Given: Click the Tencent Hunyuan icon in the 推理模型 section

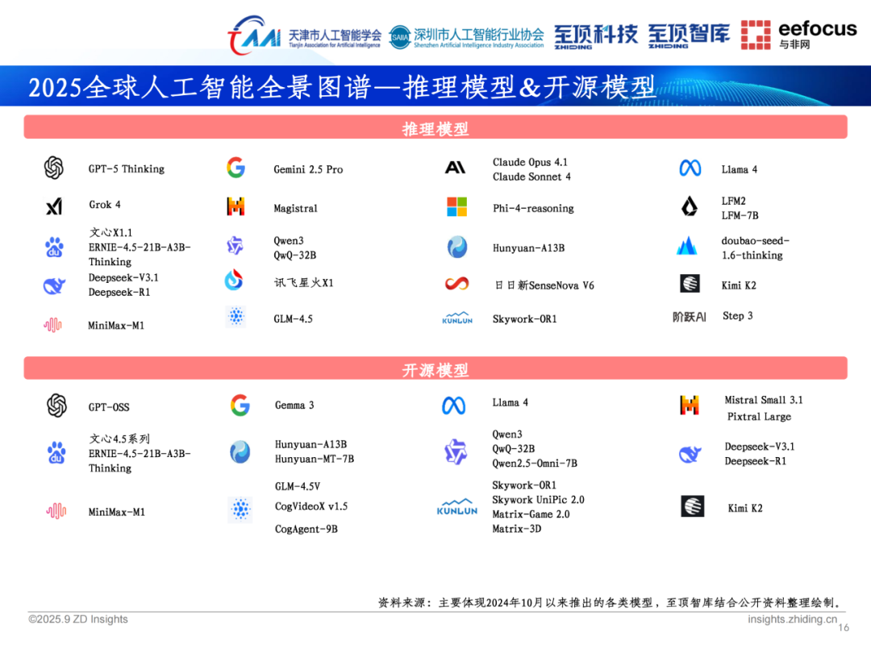Looking at the screenshot, I should tap(457, 247).
